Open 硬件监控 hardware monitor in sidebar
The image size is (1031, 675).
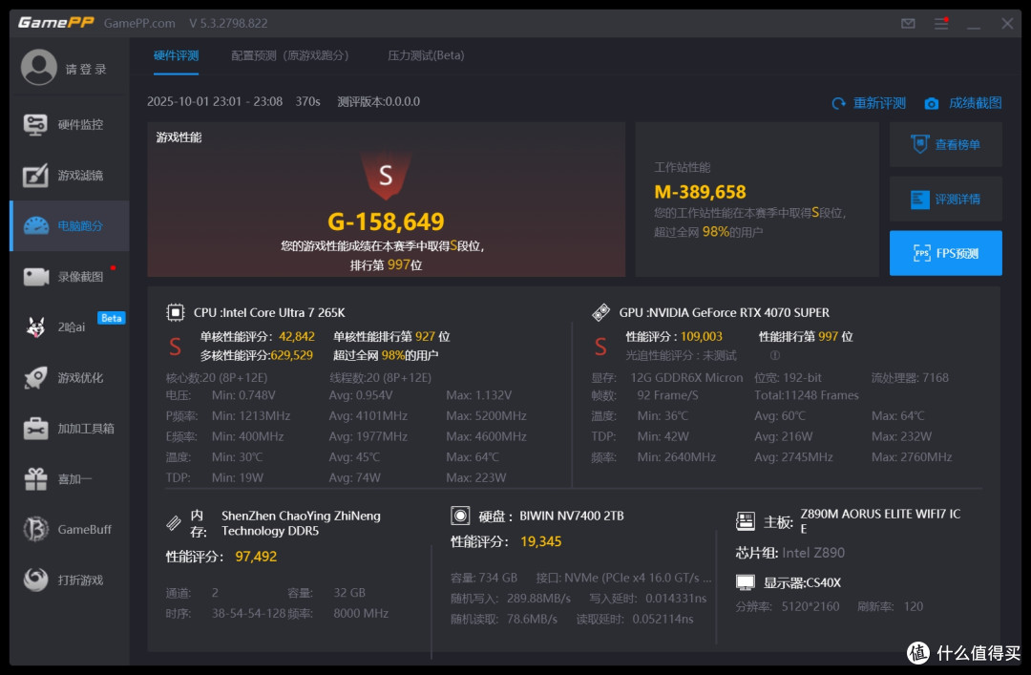pyautogui.click(x=70, y=124)
